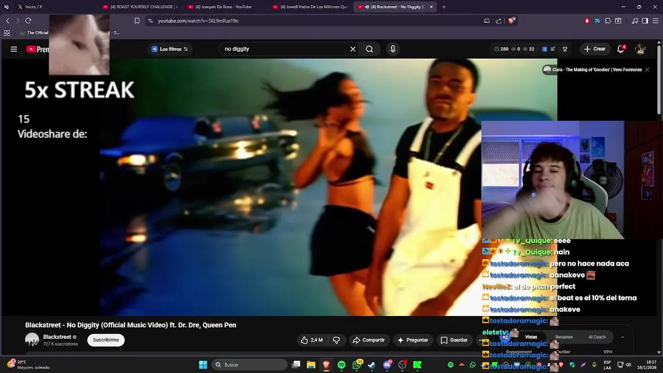Viewport: 663px width, 373px height.
Task: Open WhatsApp from the taskbar
Action: 357,365
